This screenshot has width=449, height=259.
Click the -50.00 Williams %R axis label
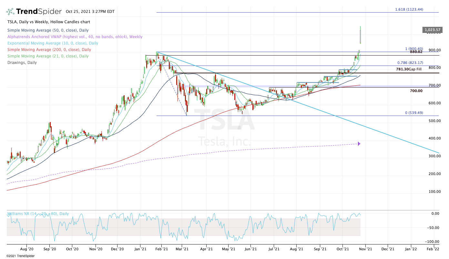click(434, 228)
